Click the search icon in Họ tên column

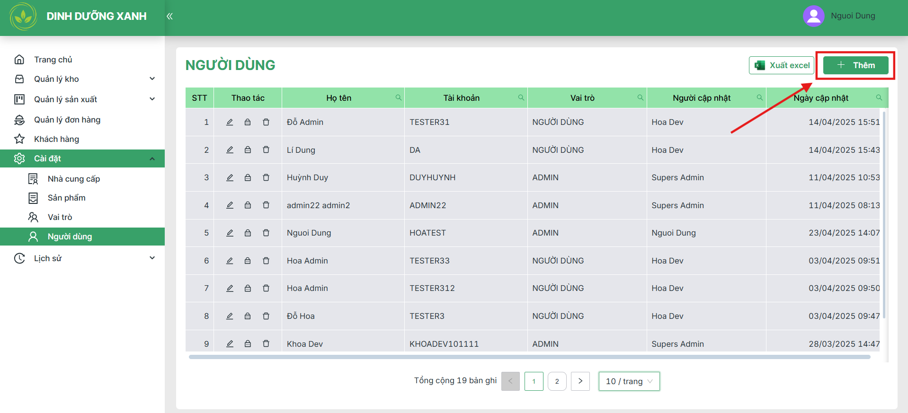click(x=399, y=97)
